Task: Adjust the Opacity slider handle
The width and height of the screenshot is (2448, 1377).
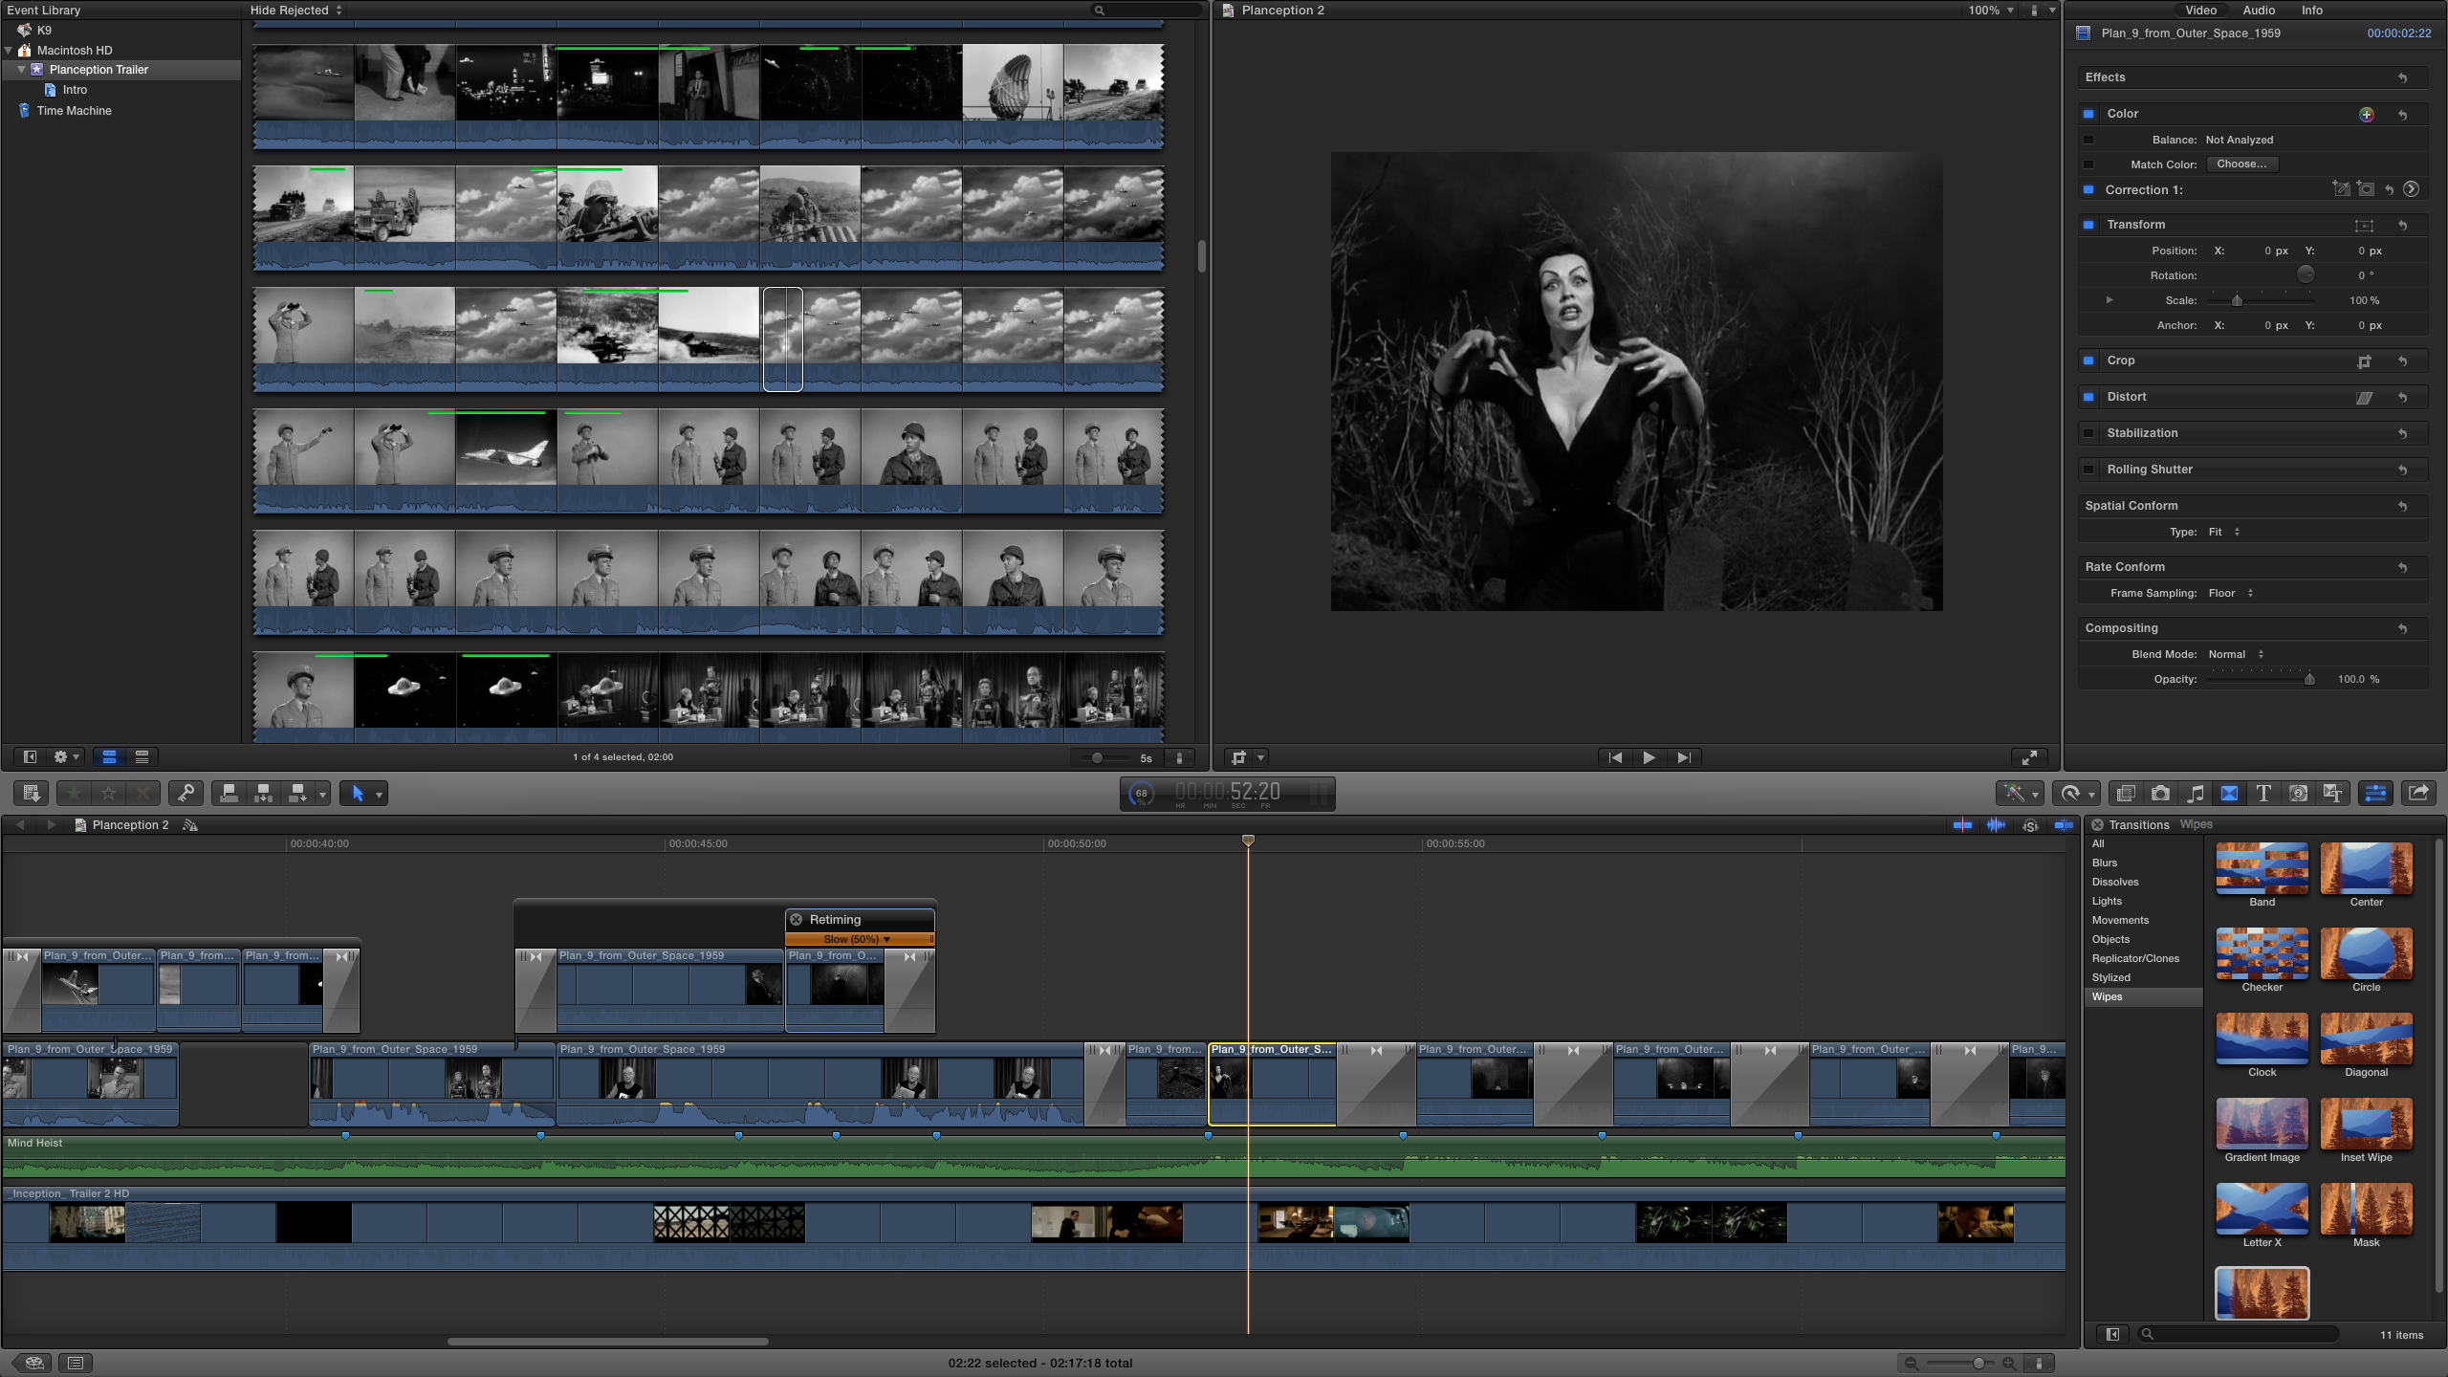Action: pos(2309,679)
